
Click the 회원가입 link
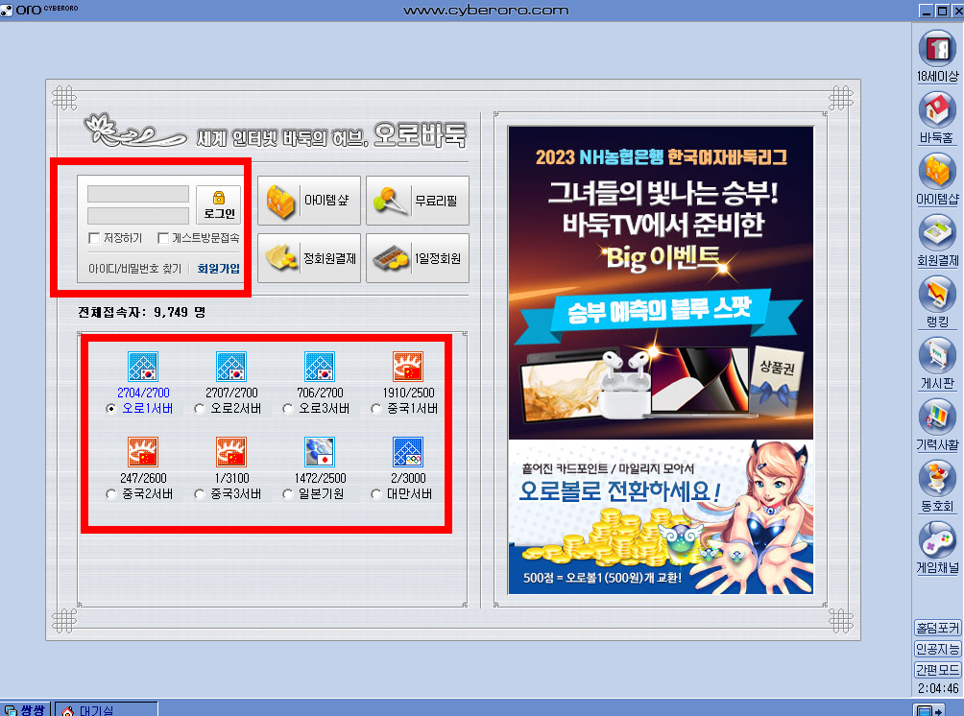click(x=218, y=269)
